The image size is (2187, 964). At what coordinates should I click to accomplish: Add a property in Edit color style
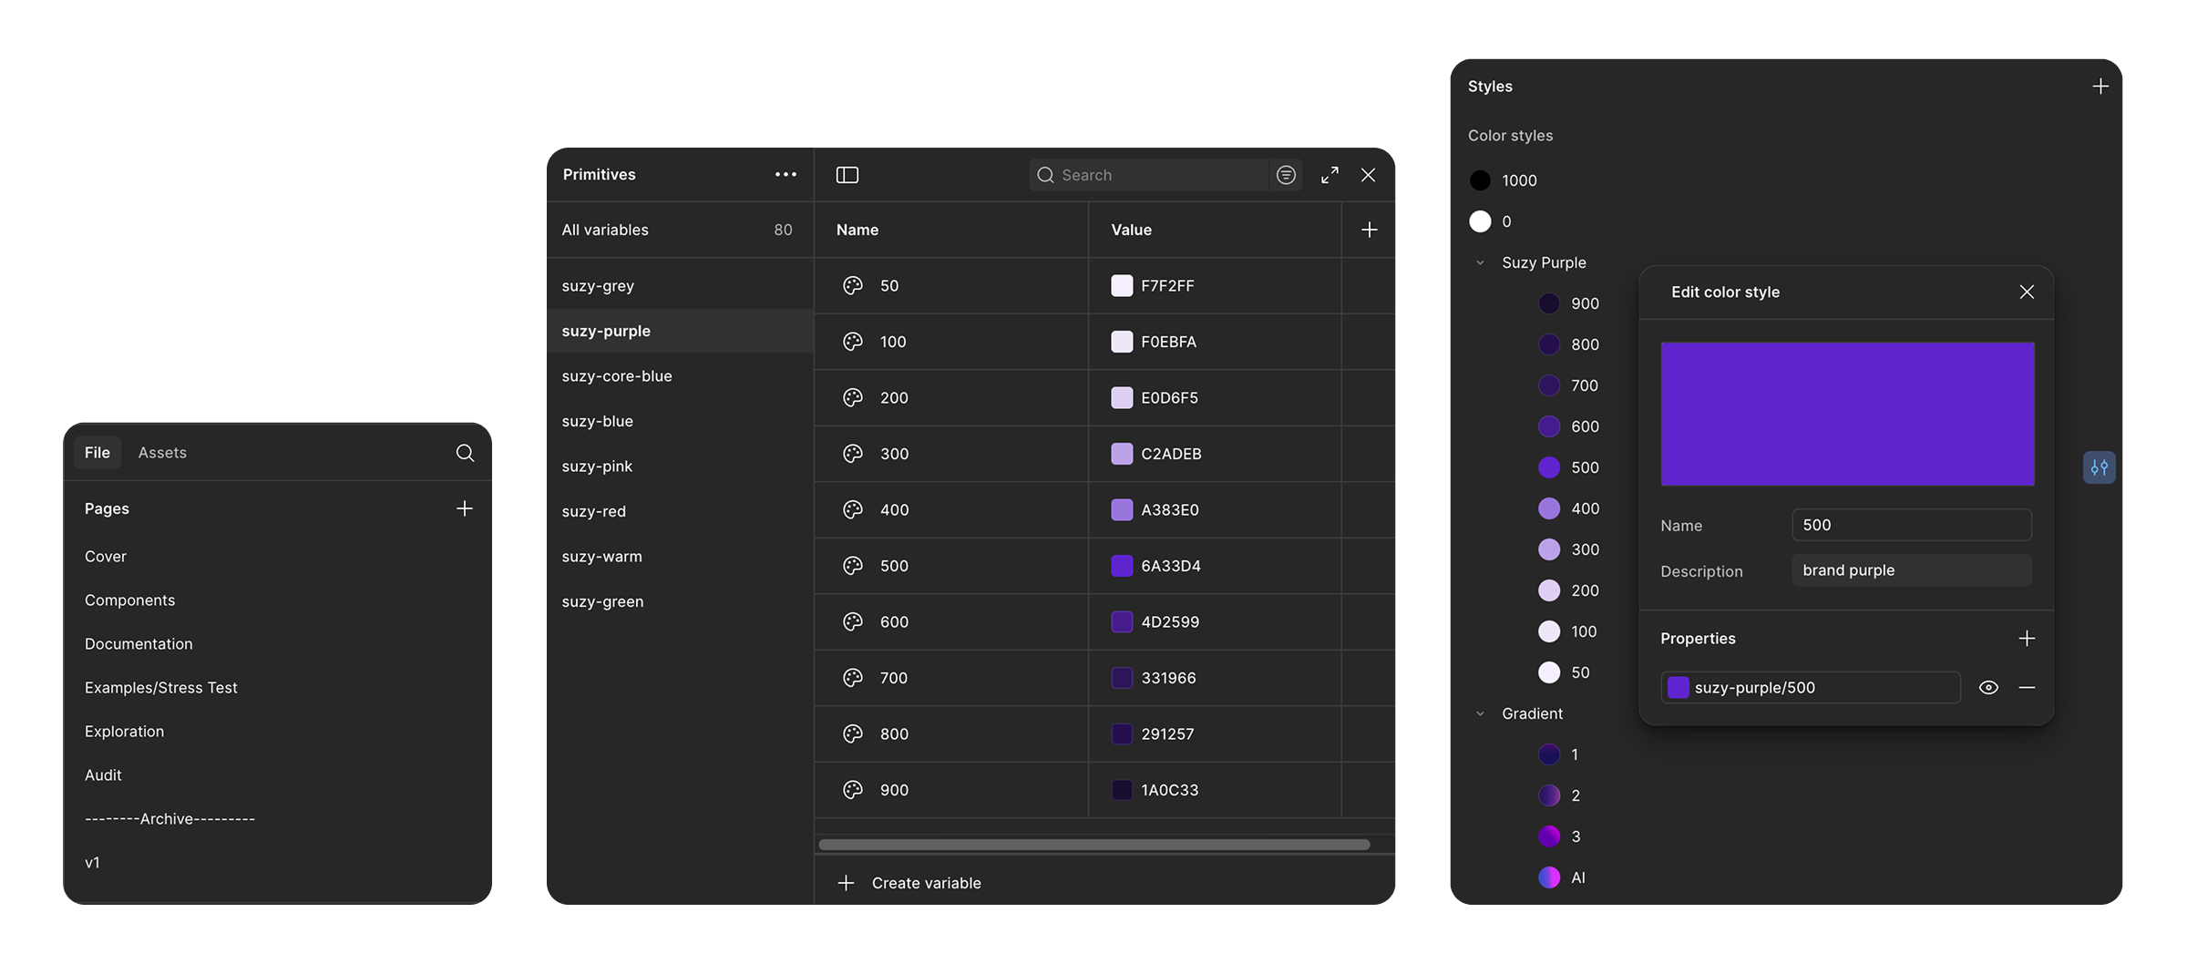tap(2027, 639)
